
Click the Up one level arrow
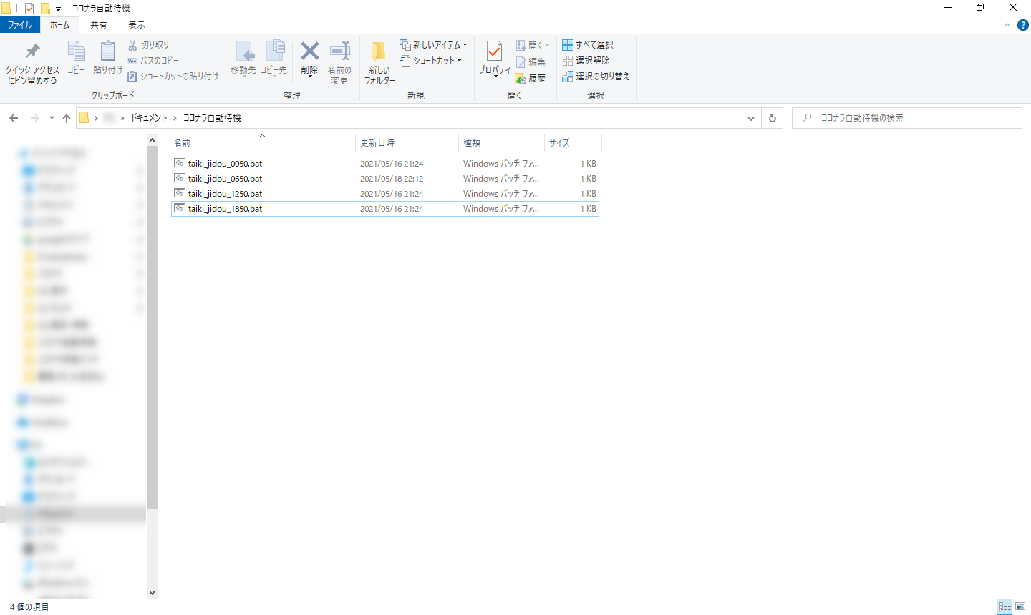click(67, 118)
